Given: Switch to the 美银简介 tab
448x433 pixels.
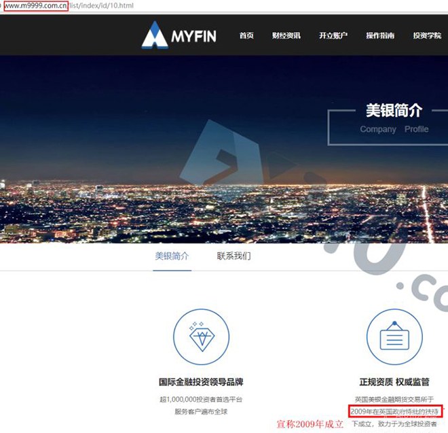Looking at the screenshot, I should (x=172, y=256).
